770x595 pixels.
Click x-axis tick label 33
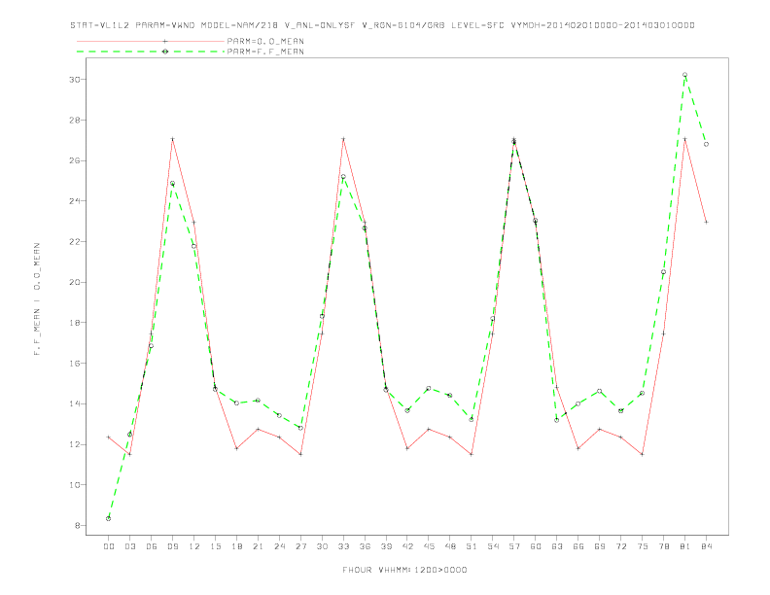point(343,546)
